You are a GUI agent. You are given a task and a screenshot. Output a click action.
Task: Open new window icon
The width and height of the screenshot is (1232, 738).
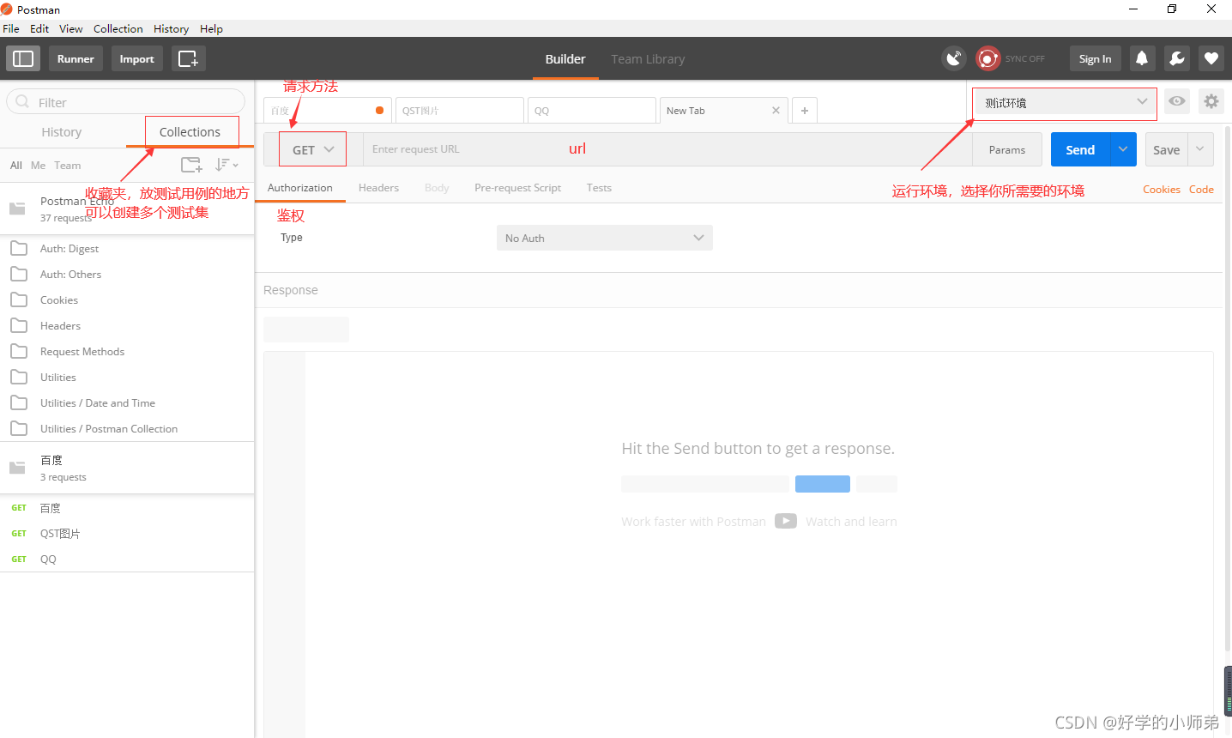click(x=188, y=58)
